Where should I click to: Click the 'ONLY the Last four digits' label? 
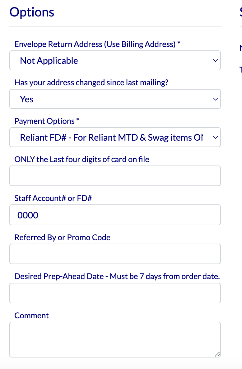[82, 160]
